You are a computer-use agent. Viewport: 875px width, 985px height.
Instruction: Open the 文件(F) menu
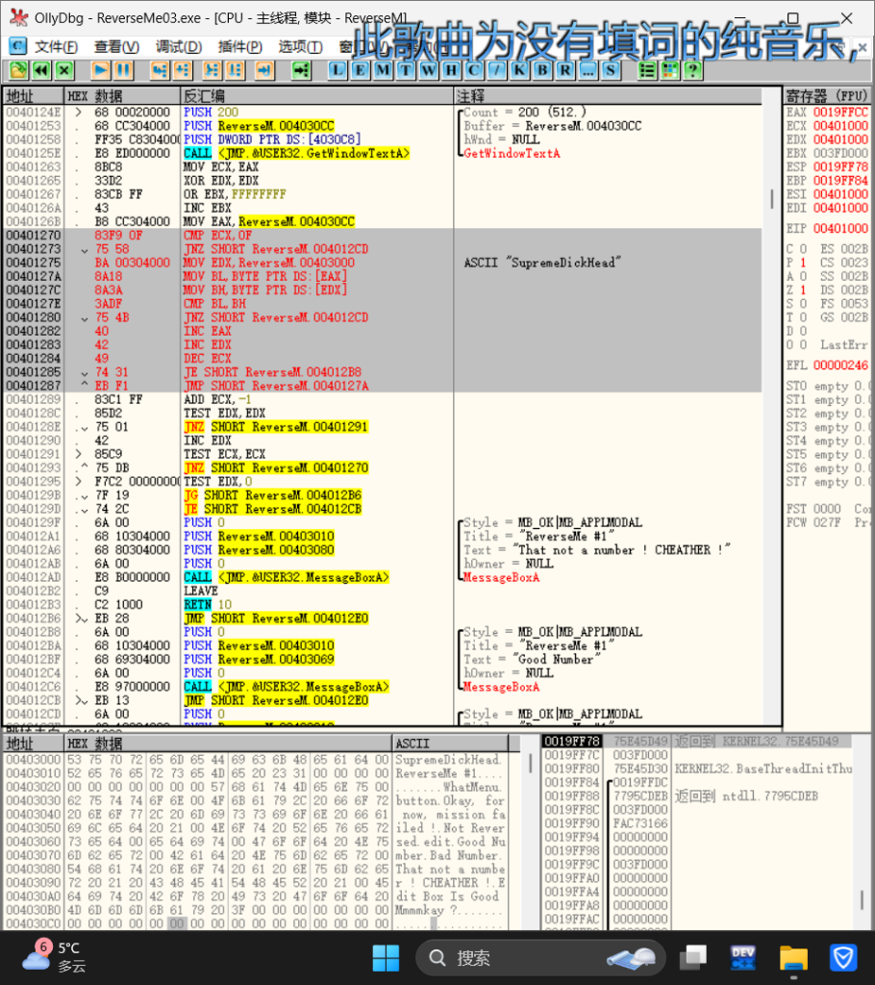56,46
